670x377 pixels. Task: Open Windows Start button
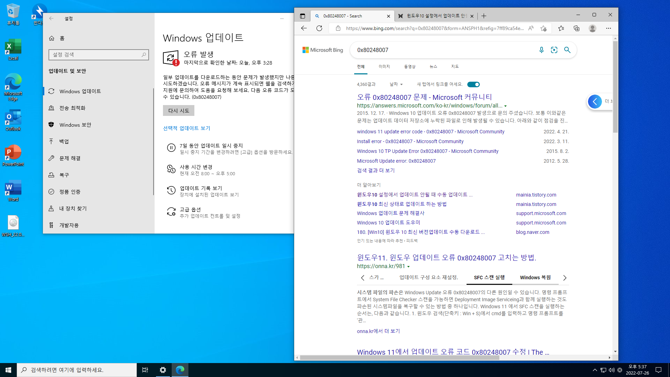pos(8,370)
